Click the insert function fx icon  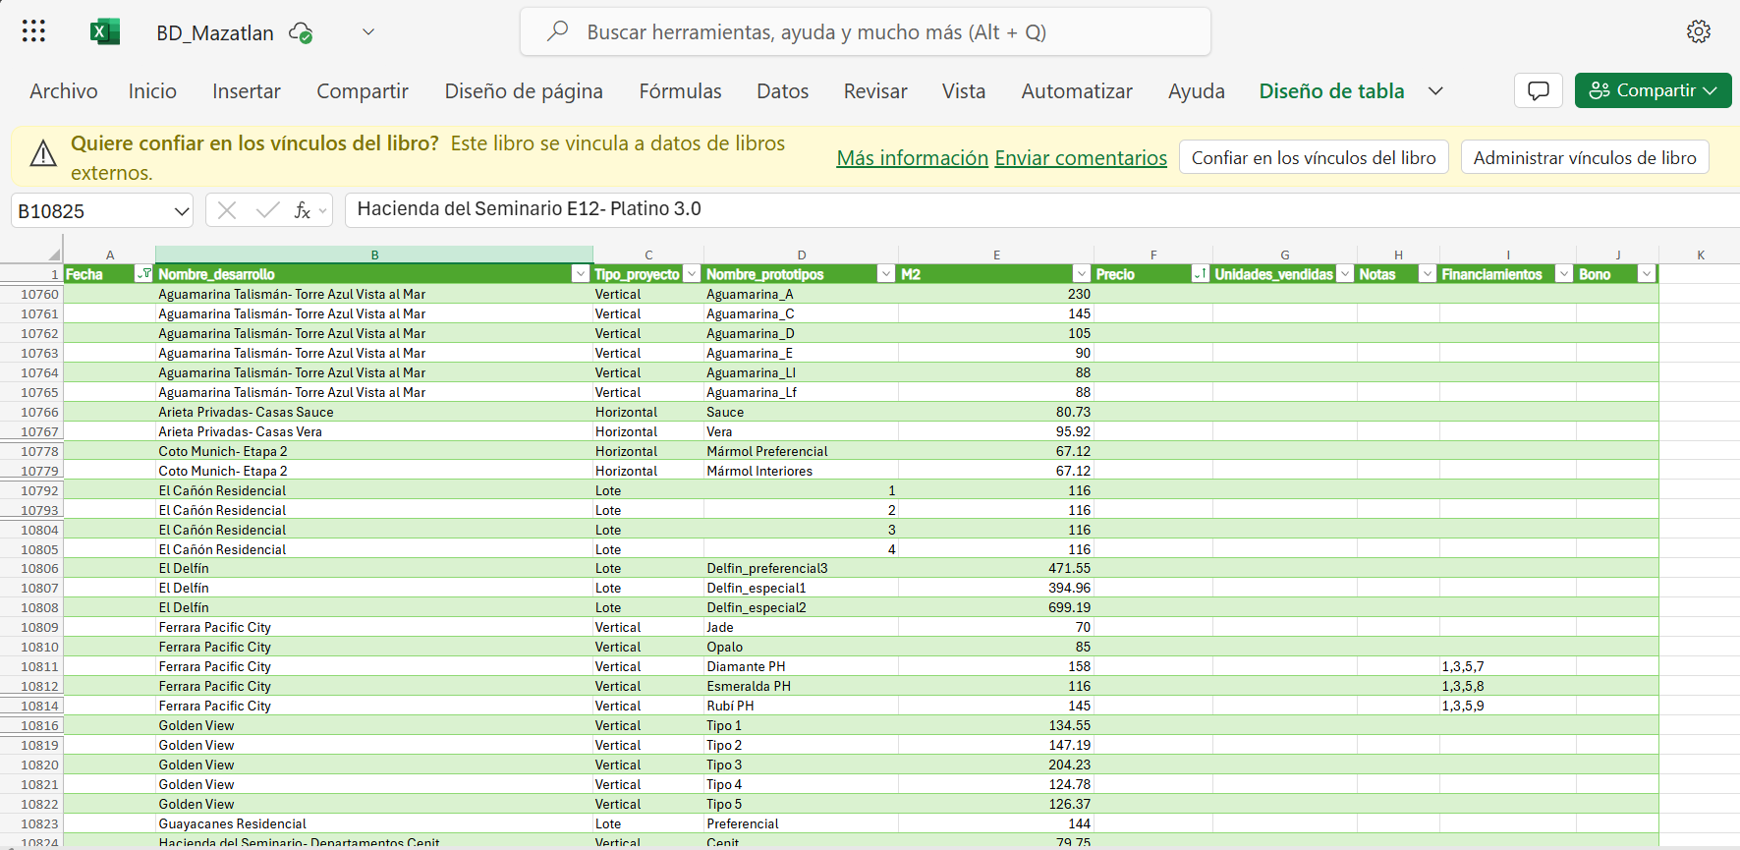coord(303,210)
